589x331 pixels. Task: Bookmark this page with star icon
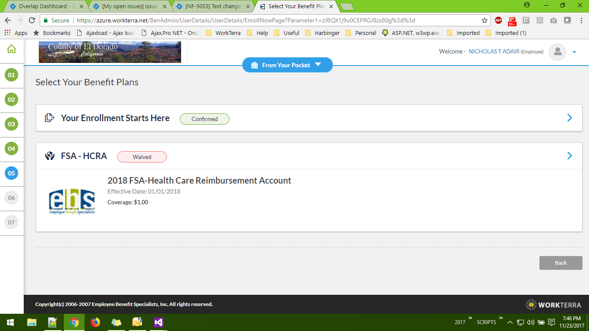tap(485, 20)
